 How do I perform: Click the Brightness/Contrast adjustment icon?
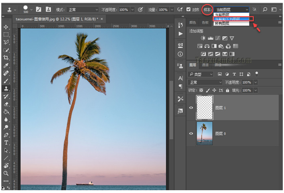click(203, 38)
